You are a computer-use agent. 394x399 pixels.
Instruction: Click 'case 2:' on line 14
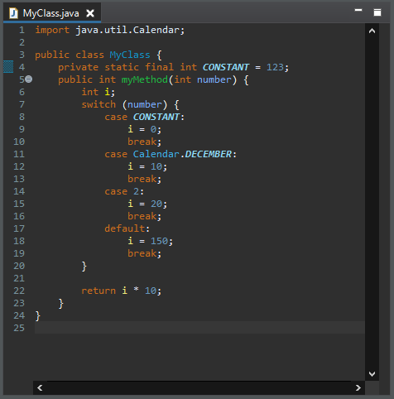tap(124, 191)
